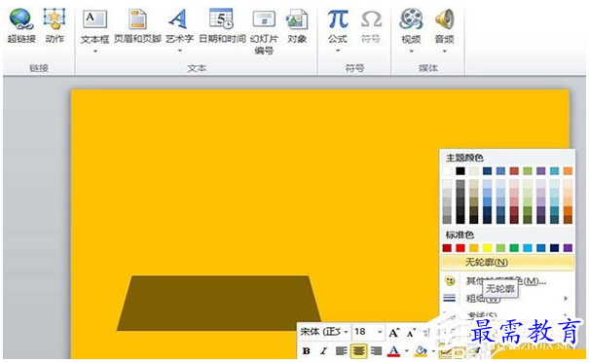Viewport: 589px width, 362px height.
Task: Click the 动作 (Action) star icon
Action: [x=55, y=18]
